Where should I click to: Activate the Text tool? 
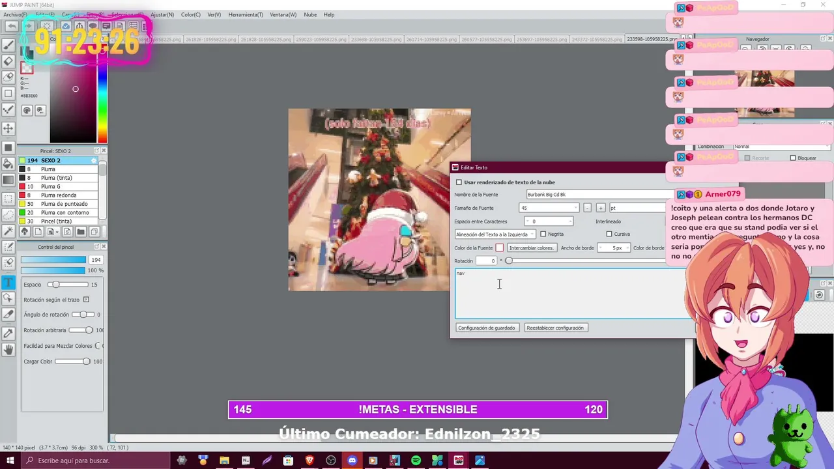point(8,283)
